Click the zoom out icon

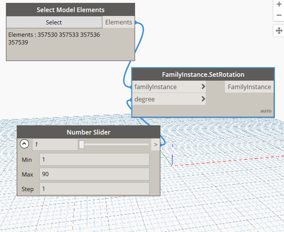pyautogui.click(x=279, y=15)
